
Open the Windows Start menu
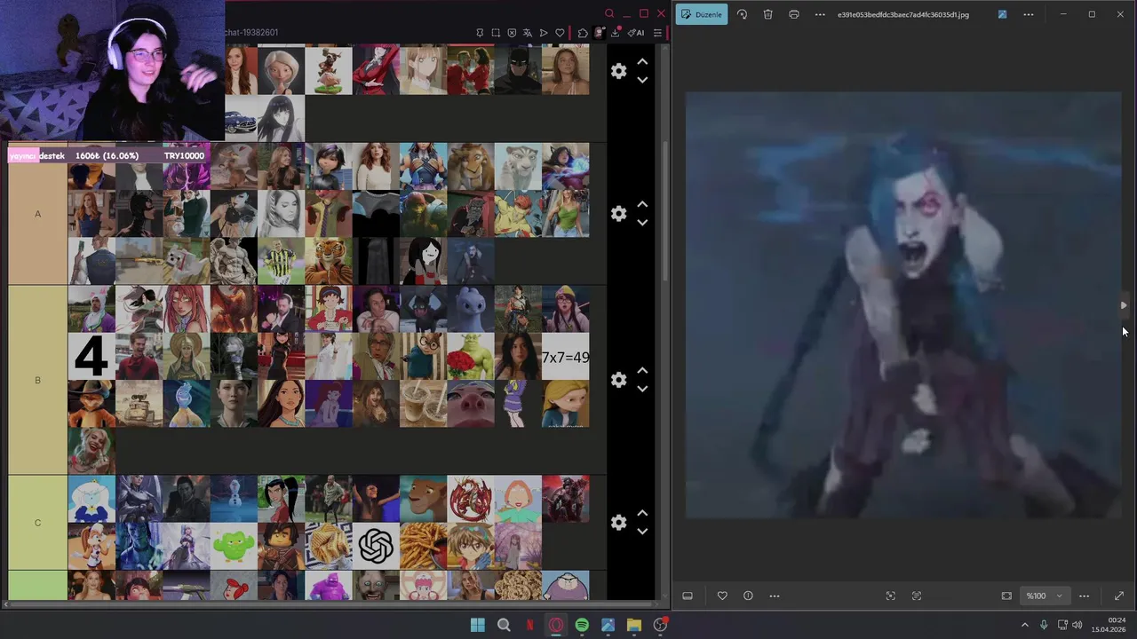pos(478,625)
